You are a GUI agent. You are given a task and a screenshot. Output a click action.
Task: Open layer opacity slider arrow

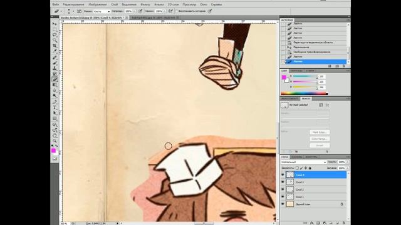point(346,162)
